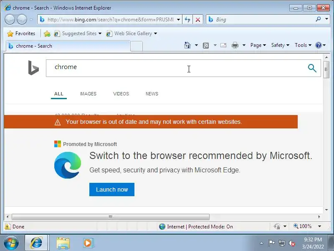The image size is (334, 251).
Task: Stop loading with the red X button
Action: click(198, 20)
